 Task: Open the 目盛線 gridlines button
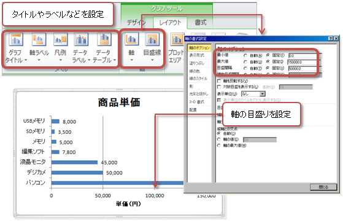[152, 48]
